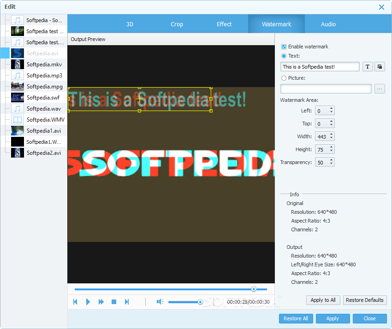Viewport: 392px width, 329px height.
Task: Switch to the Crop tab
Action: pyautogui.click(x=177, y=24)
